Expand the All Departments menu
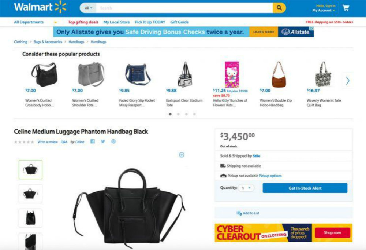Image resolution: width=366 pixels, height=250 pixels. pos(36,22)
